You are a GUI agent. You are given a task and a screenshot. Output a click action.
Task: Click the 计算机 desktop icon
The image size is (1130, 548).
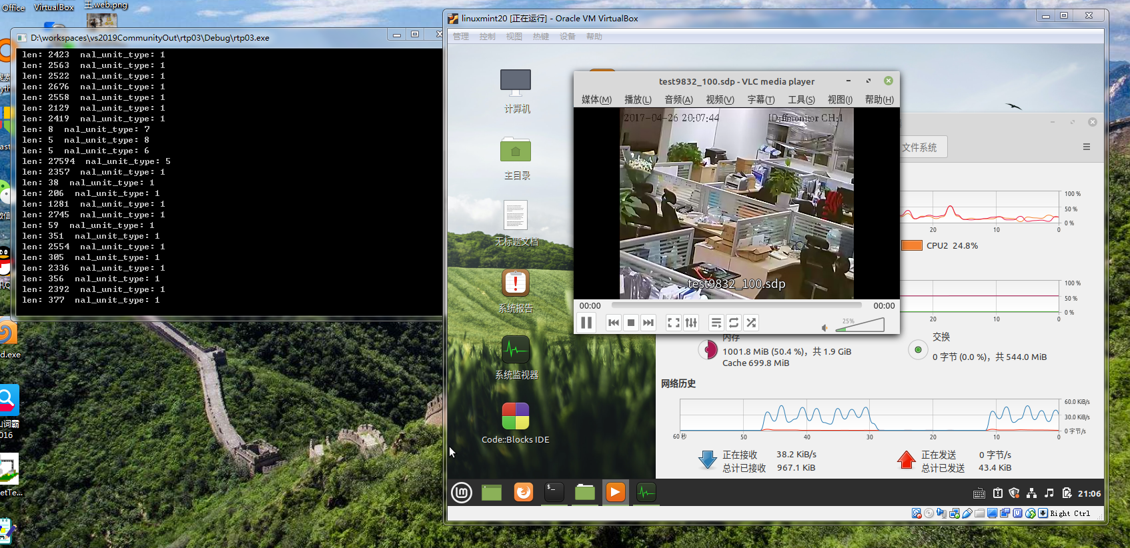[516, 91]
